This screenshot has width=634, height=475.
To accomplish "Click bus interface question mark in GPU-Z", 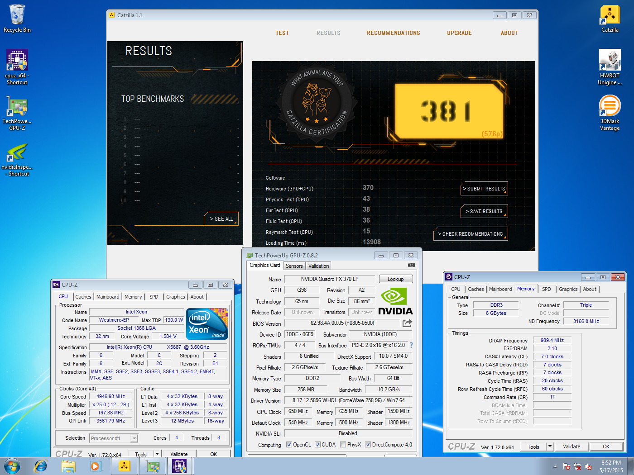I will coord(411,345).
